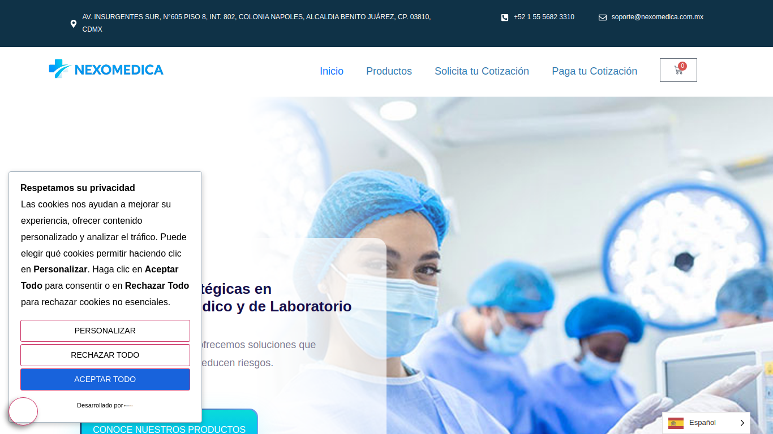Click the Desarrollado por credit link
The width and height of the screenshot is (773, 434).
(105, 405)
